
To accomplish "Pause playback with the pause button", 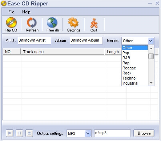I will pos(19,133).
